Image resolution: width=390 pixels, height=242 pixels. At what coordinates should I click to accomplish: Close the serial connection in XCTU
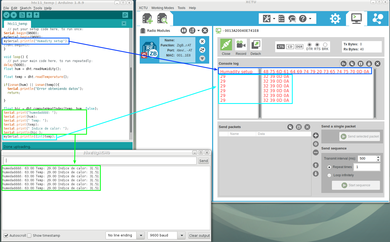coord(226,45)
